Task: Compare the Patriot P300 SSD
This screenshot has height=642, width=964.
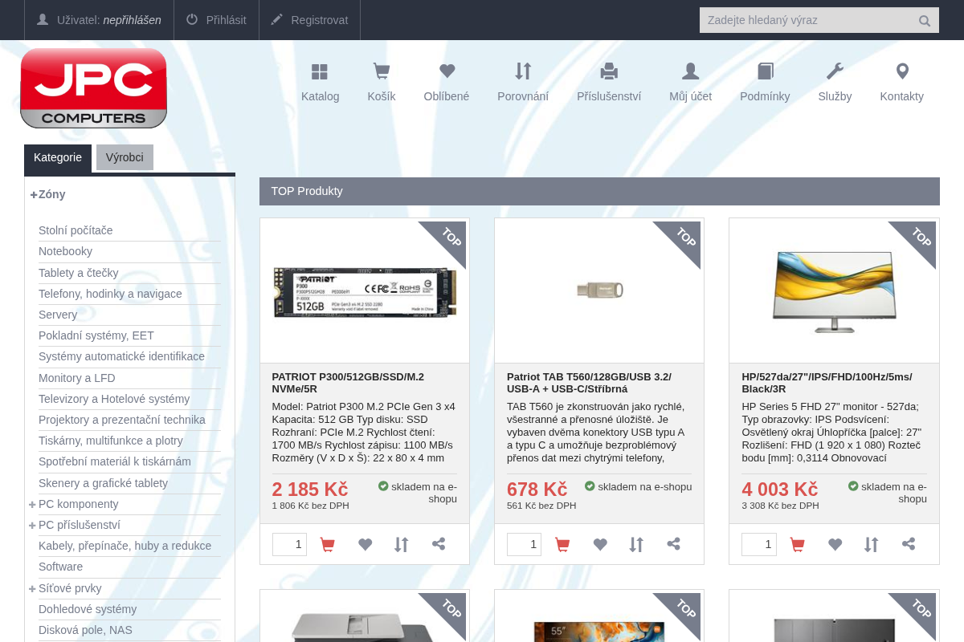Action: 402,545
